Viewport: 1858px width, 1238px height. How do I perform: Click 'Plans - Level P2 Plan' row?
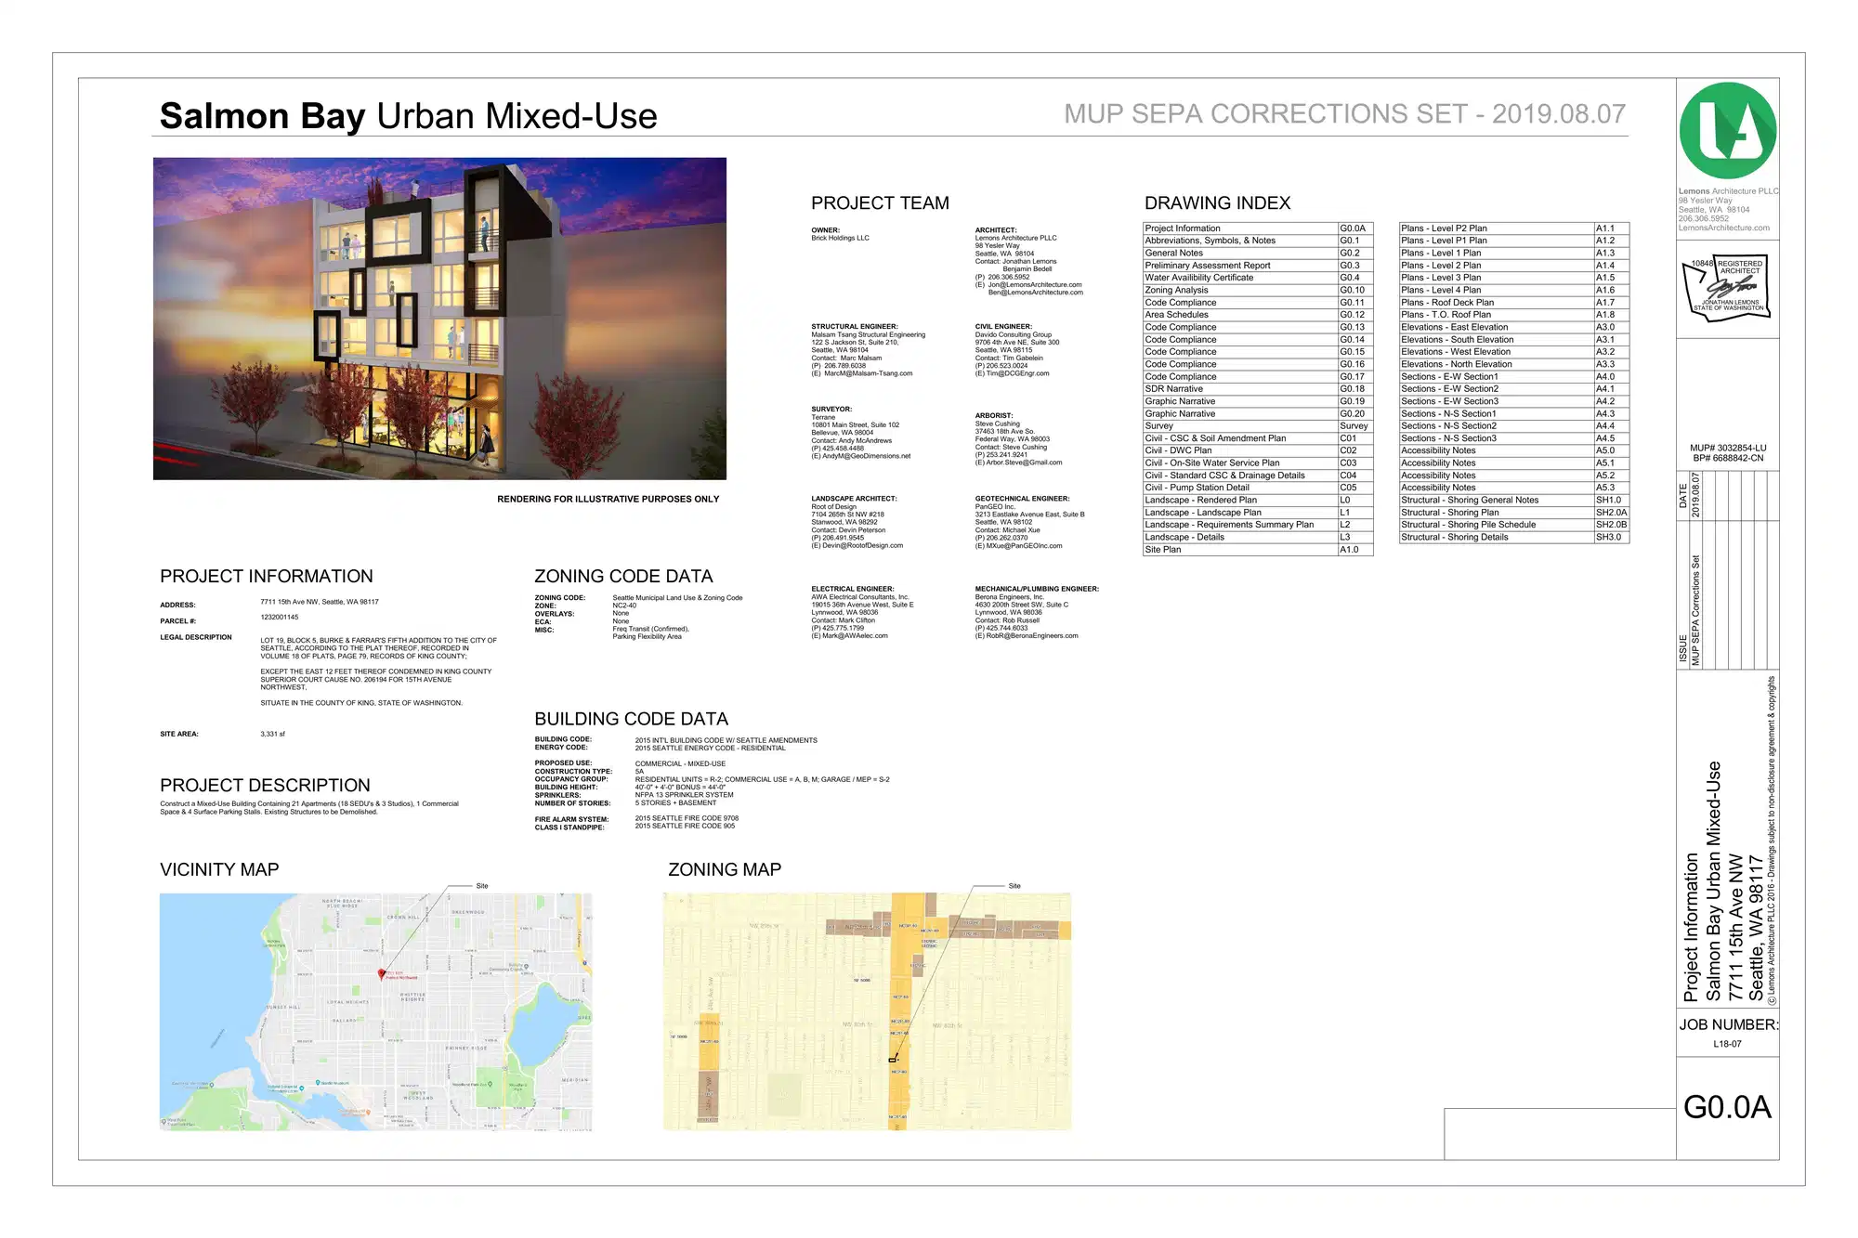tap(1514, 228)
